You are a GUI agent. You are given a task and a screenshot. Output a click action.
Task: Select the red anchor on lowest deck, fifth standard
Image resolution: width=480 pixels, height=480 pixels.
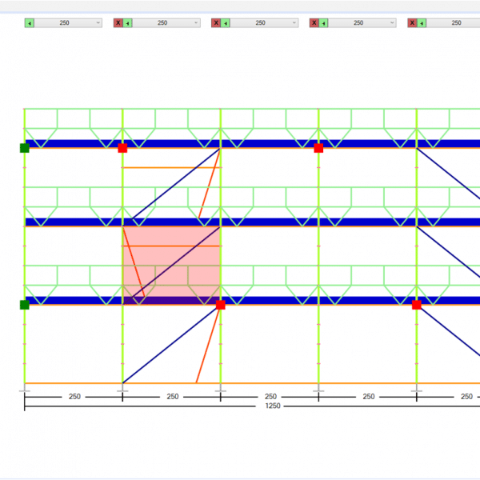coord(416,305)
